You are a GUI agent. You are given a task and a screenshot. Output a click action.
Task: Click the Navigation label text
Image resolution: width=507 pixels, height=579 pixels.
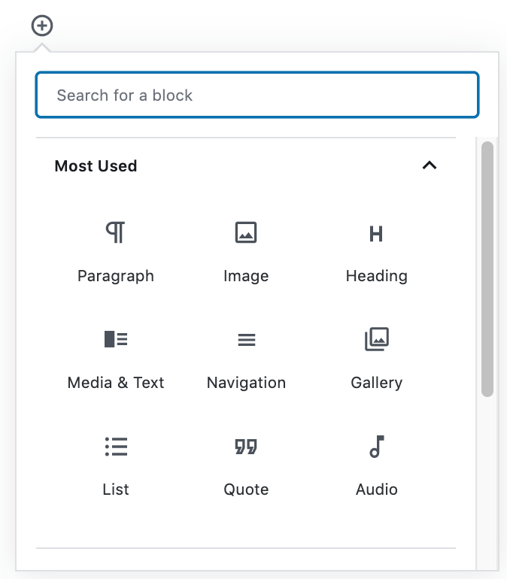click(x=246, y=383)
